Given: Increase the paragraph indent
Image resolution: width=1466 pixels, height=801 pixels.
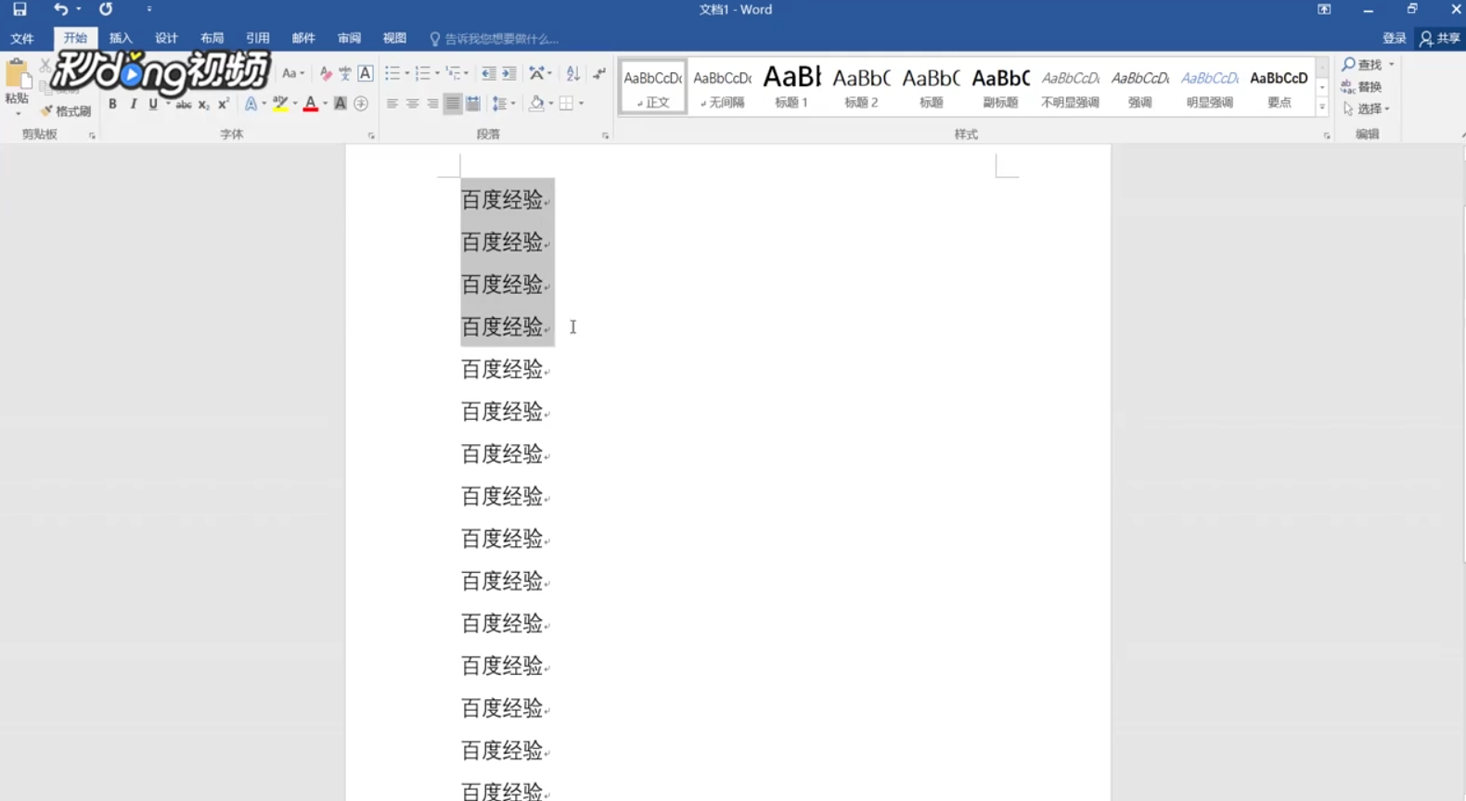Looking at the screenshot, I should [x=509, y=74].
